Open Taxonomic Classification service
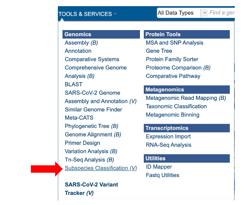Image resolution: width=246 pixels, height=205 pixels. (176, 106)
